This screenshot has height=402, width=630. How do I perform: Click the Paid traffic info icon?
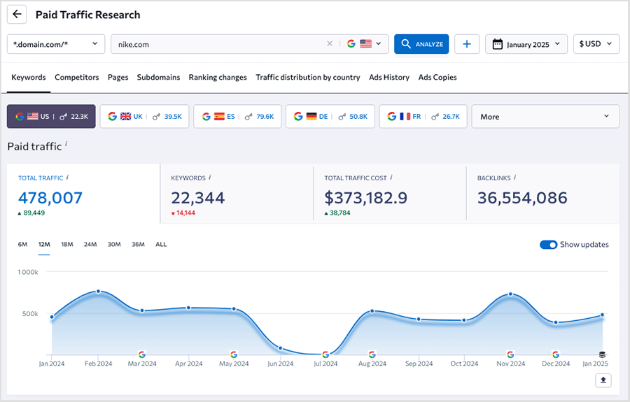coord(66,143)
